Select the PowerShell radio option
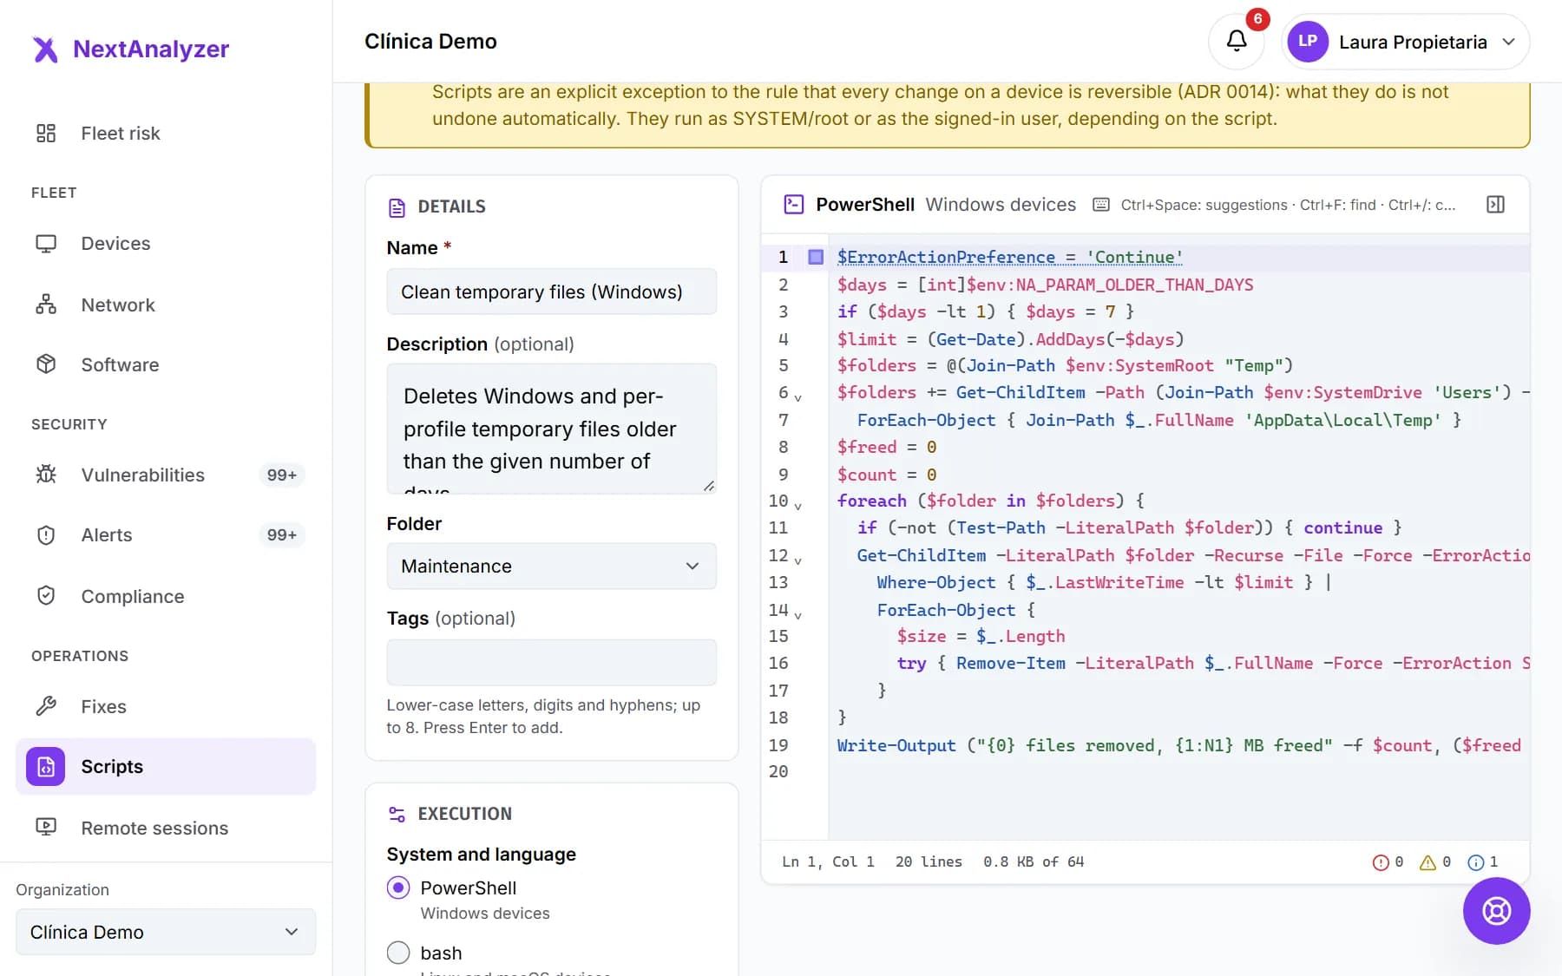The height and width of the screenshot is (976, 1562). point(398,888)
